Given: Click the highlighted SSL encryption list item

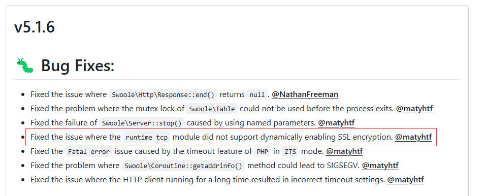Looking at the screenshot, I should pyautogui.click(x=231, y=137).
